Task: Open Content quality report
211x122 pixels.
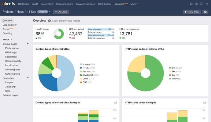Action: 13,61
